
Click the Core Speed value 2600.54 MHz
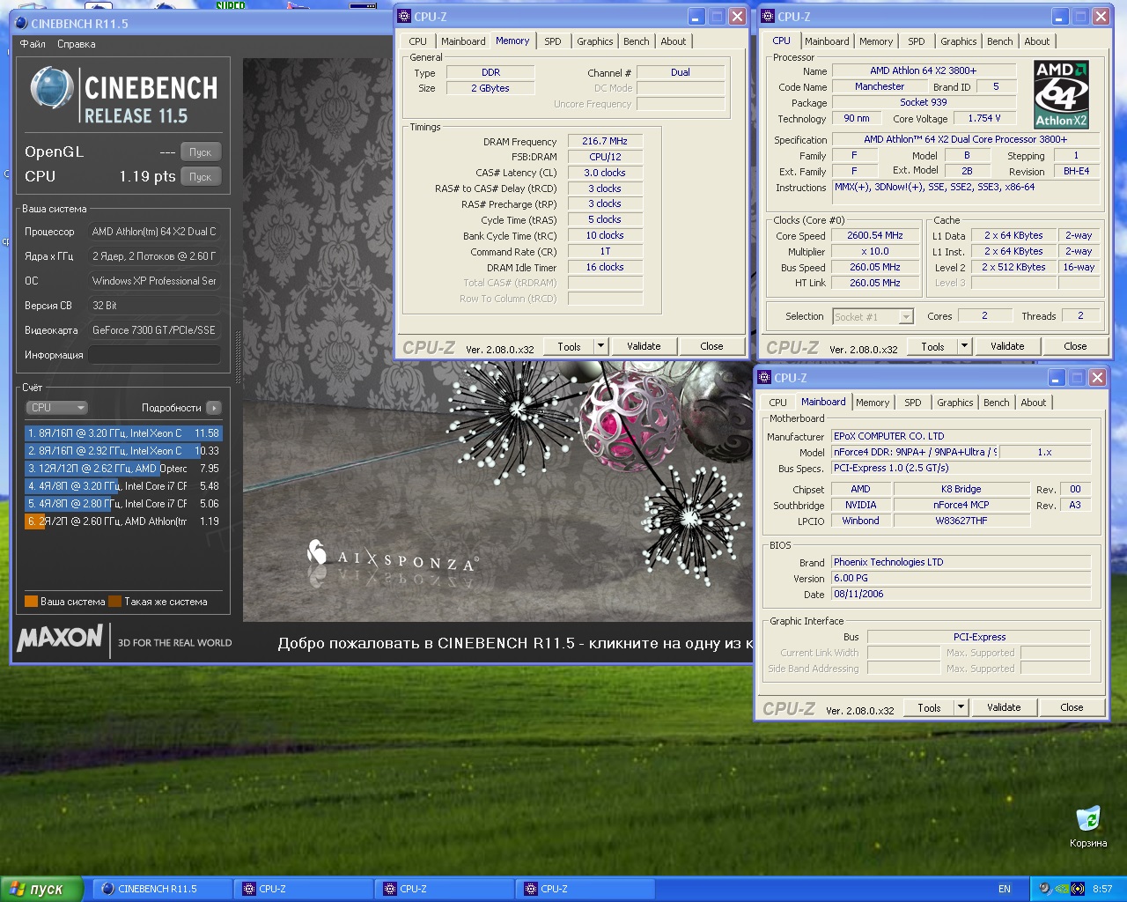[875, 236]
